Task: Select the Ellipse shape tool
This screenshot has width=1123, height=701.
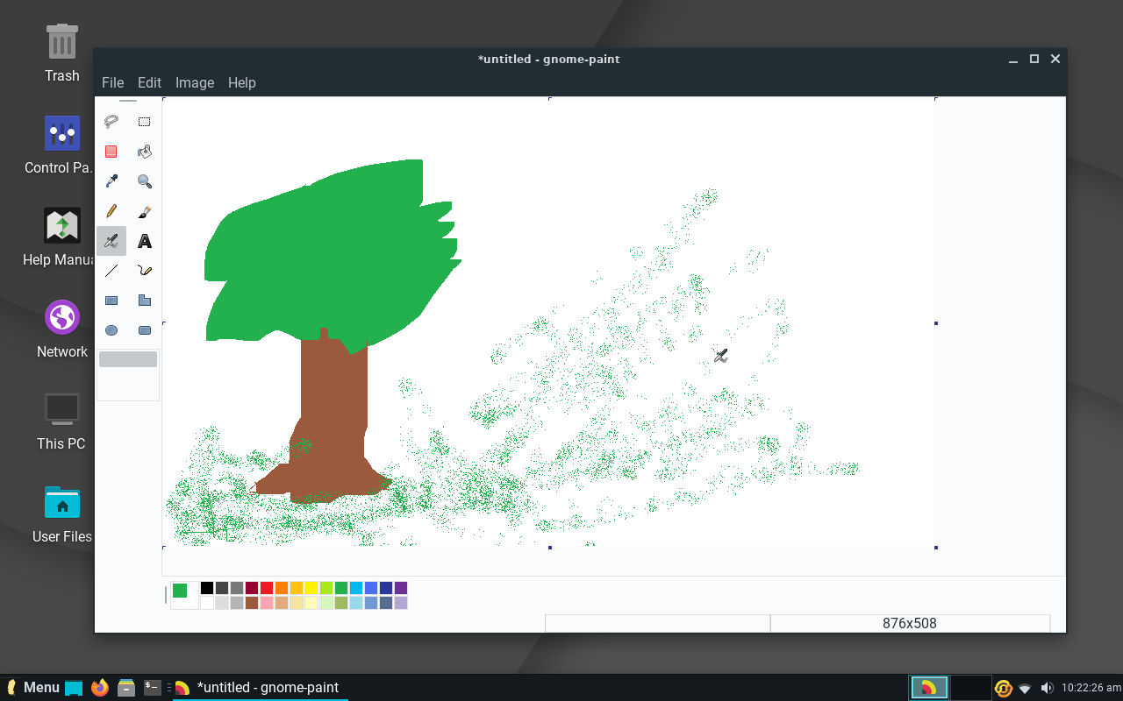Action: [111, 330]
